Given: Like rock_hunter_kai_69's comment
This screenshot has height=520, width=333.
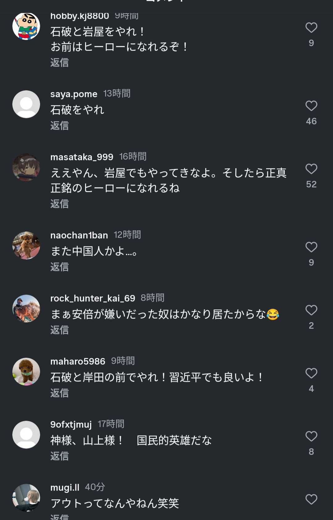Looking at the screenshot, I should click(311, 310).
